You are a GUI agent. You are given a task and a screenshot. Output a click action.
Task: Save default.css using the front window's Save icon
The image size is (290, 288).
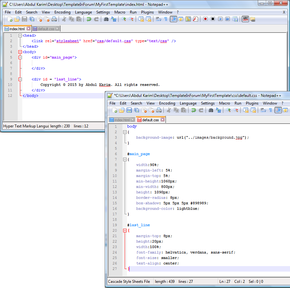pyautogui.click(x=129, y=110)
